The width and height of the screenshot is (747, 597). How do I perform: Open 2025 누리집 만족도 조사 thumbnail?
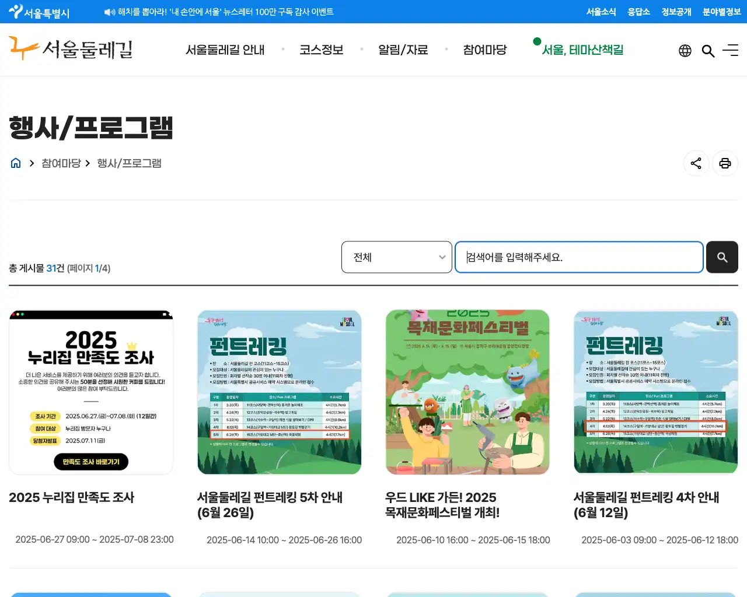click(x=91, y=392)
